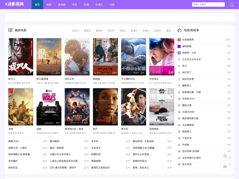Open the 动漫 menu item
Screen dimensions: 239x179
click(x=86, y=5)
